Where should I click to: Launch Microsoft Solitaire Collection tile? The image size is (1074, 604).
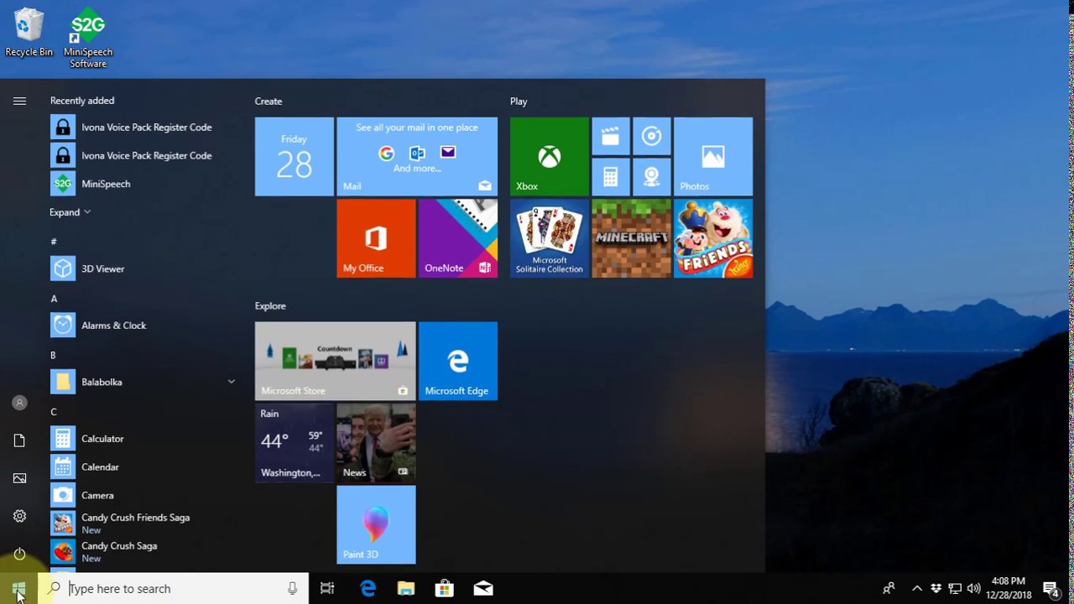(550, 238)
